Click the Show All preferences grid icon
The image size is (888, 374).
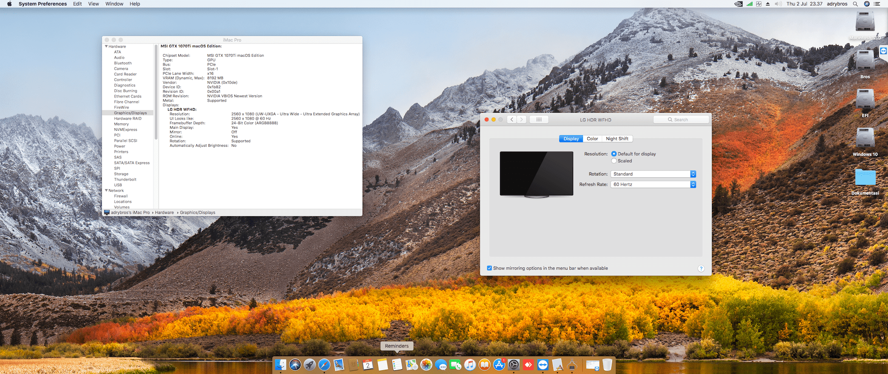539,120
